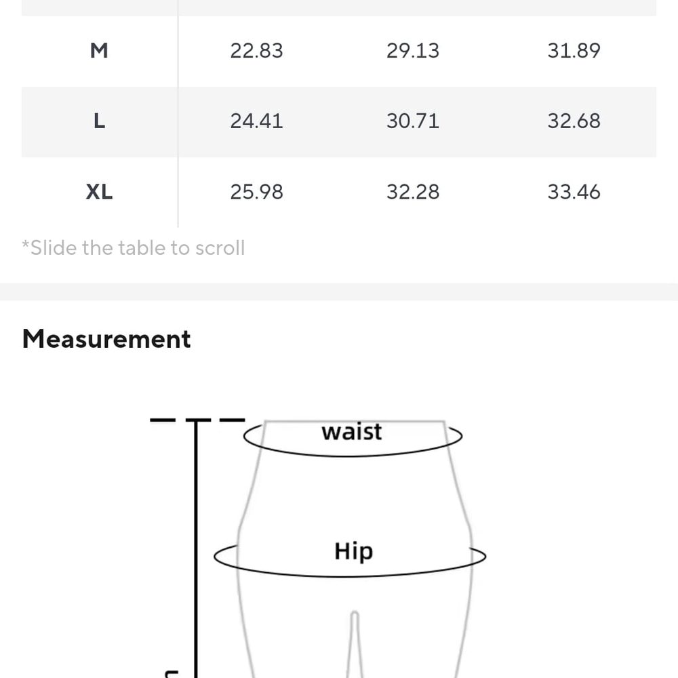Click the 31.89 value in M row
678x678 pixels.
574,51
